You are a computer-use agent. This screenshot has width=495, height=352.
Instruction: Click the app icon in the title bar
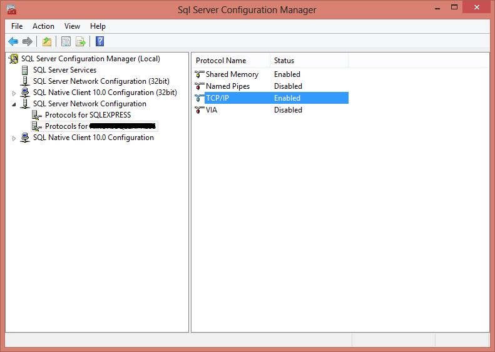[x=11, y=10]
